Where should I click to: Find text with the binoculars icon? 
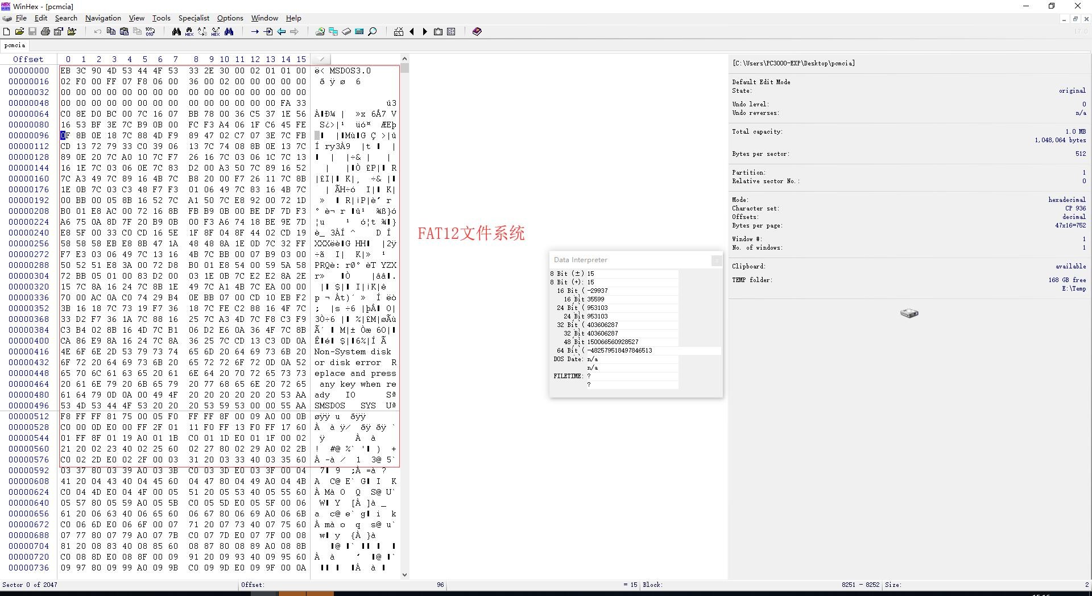176,32
